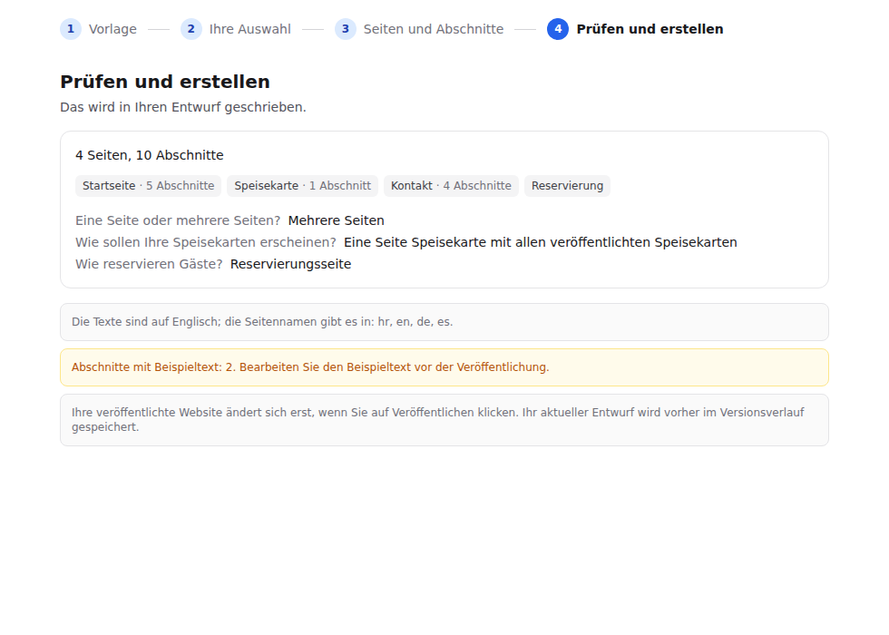Click the Versionsverlauf publishing notice
Screen dimensions: 889x635
(444, 420)
